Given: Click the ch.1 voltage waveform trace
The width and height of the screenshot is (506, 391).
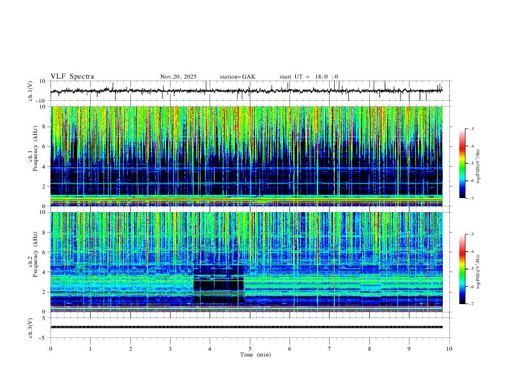Looking at the screenshot, I should tap(247, 91).
